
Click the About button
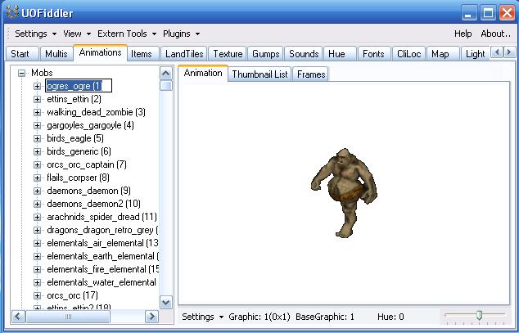pyautogui.click(x=495, y=34)
